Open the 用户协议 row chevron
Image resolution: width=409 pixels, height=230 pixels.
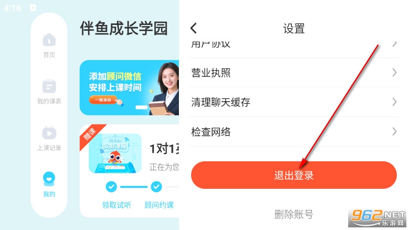point(395,44)
